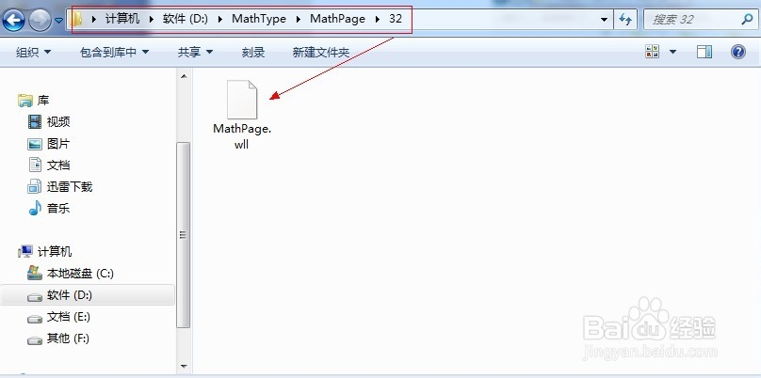Expand arrow after MathPage in address path
The height and width of the screenshot is (378, 761).
377,20
